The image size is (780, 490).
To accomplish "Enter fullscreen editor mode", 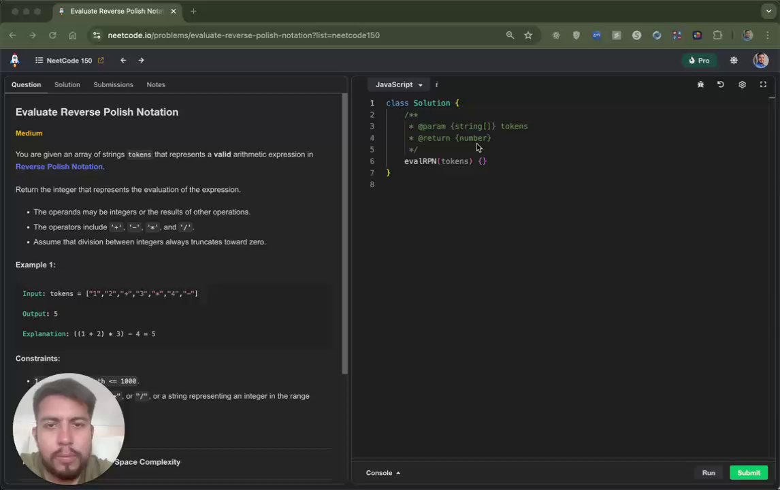I will click(x=763, y=84).
